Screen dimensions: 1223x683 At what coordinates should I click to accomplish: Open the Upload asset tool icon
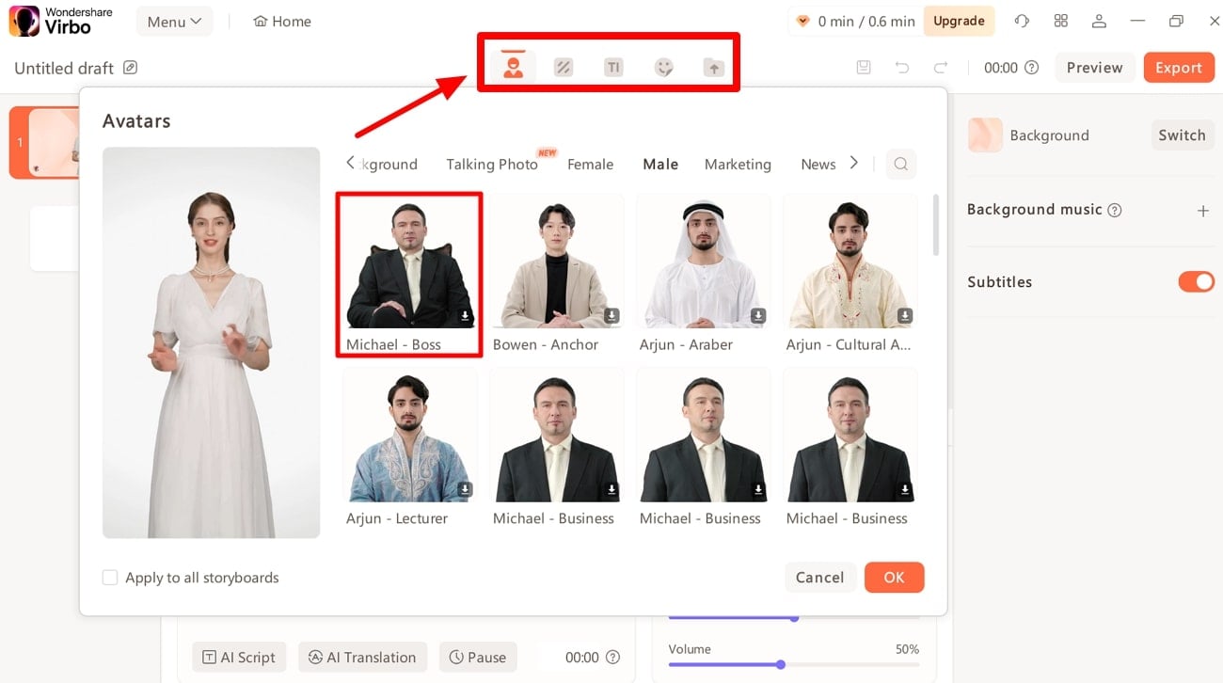[x=714, y=67]
